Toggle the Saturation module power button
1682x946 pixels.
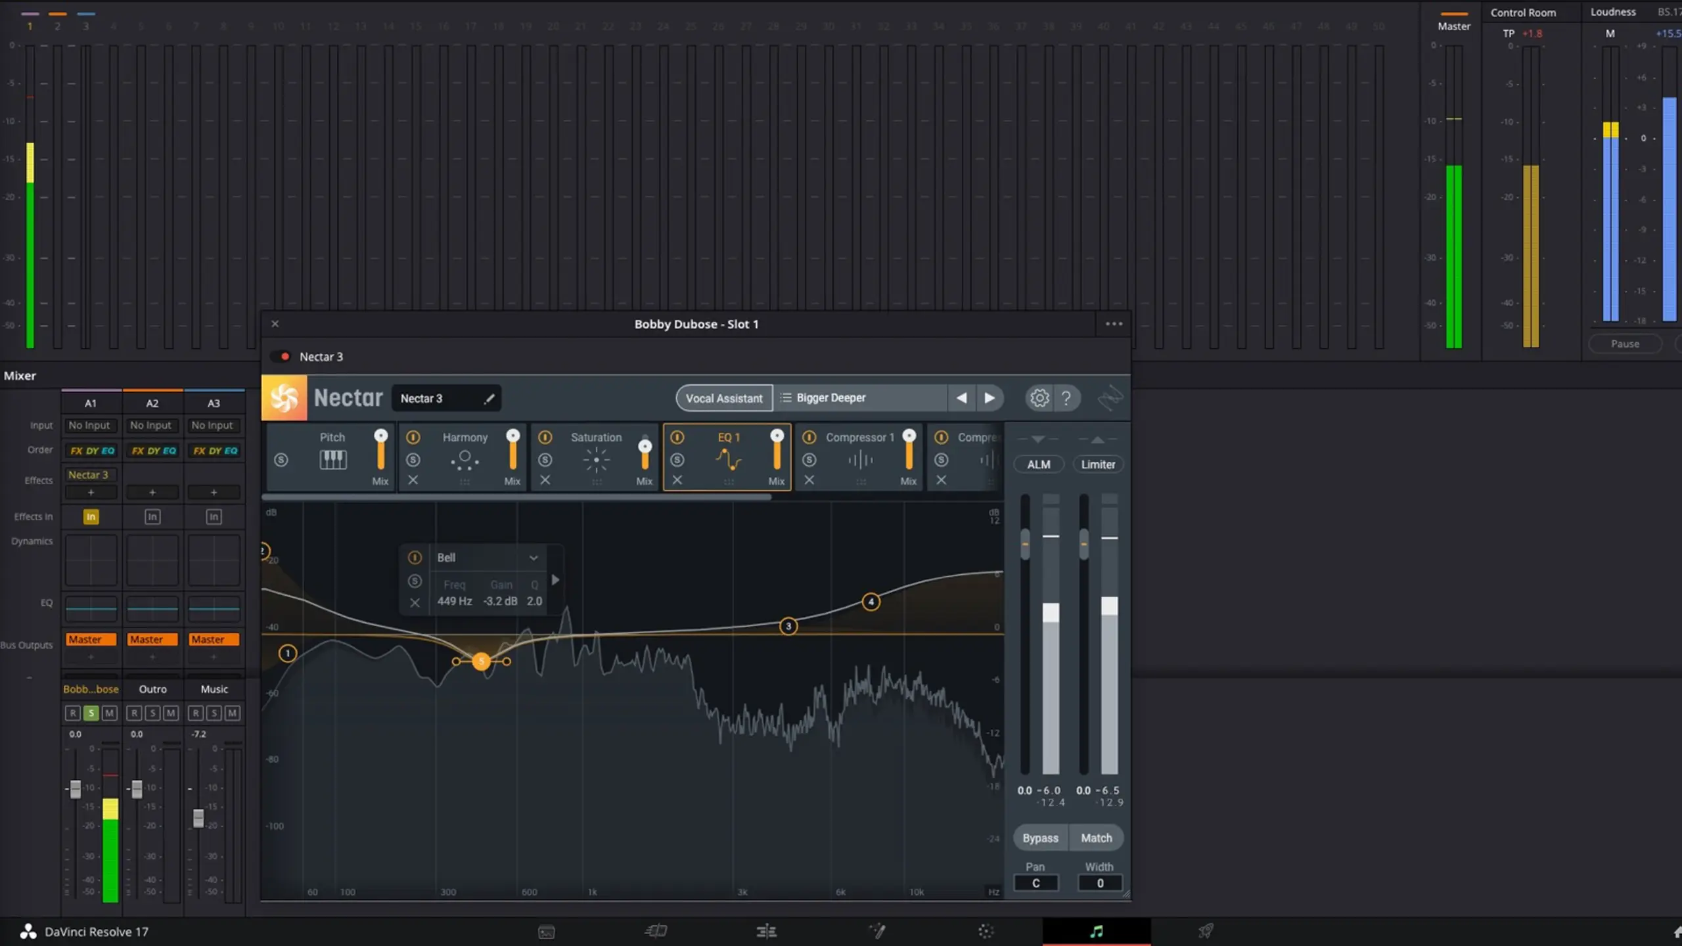(x=545, y=437)
